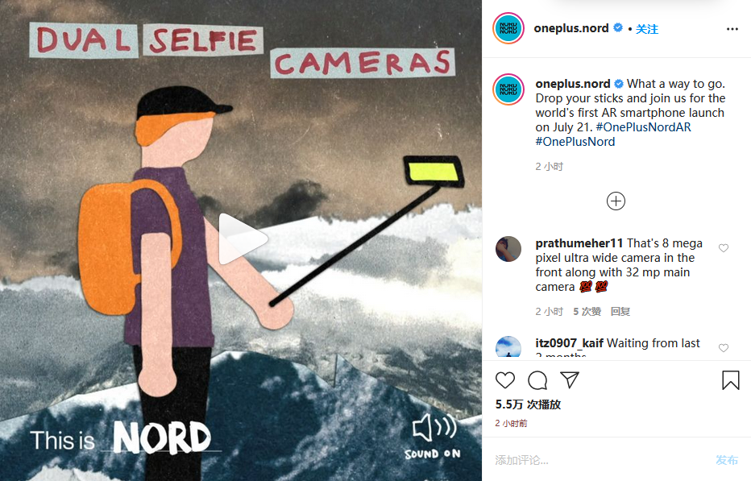The image size is (751, 481).
Task: Open prathumeher11's profile avatar
Action: (508, 249)
